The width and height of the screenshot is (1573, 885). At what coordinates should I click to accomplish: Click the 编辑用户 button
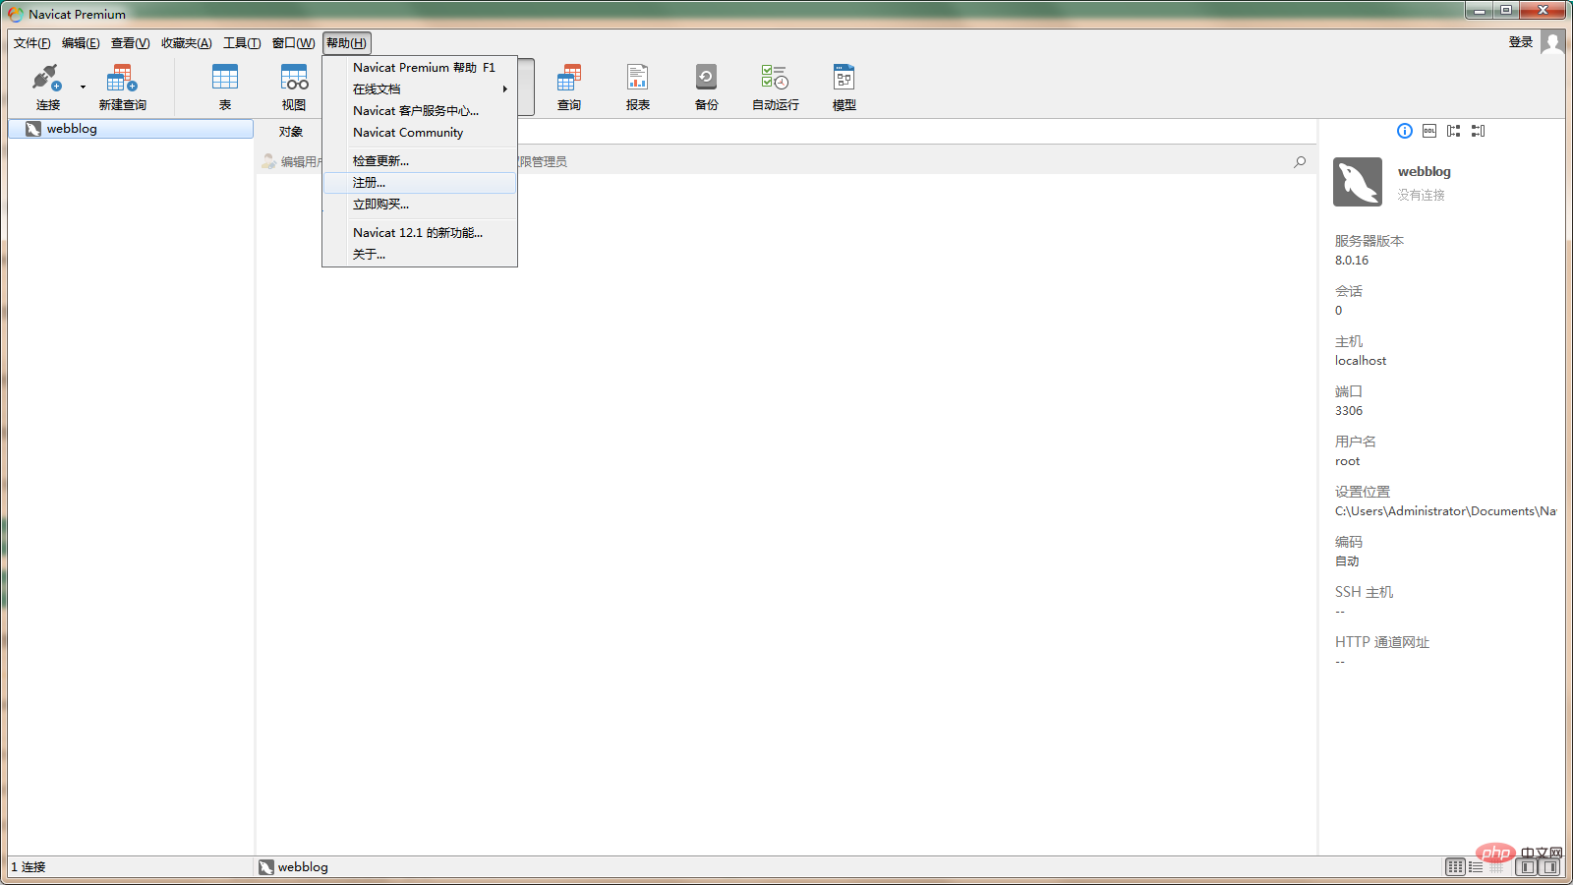(291, 162)
